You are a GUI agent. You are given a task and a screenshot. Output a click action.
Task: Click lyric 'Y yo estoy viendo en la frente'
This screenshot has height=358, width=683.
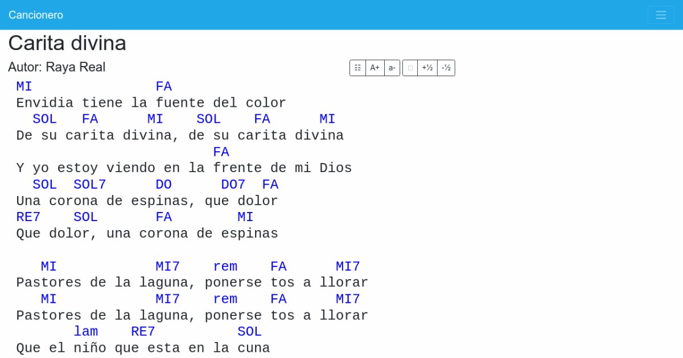point(184,168)
